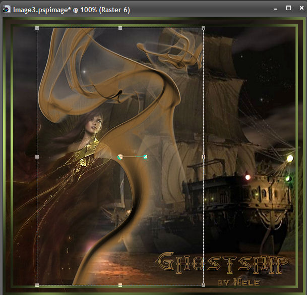Click the Ghostship title text on canvas
Viewport: 307px width, 295px height.
[222, 263]
